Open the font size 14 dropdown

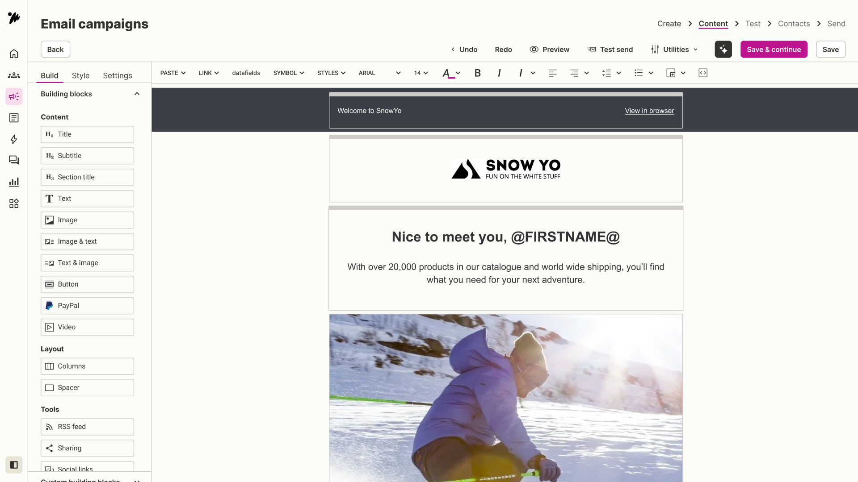[421, 73]
